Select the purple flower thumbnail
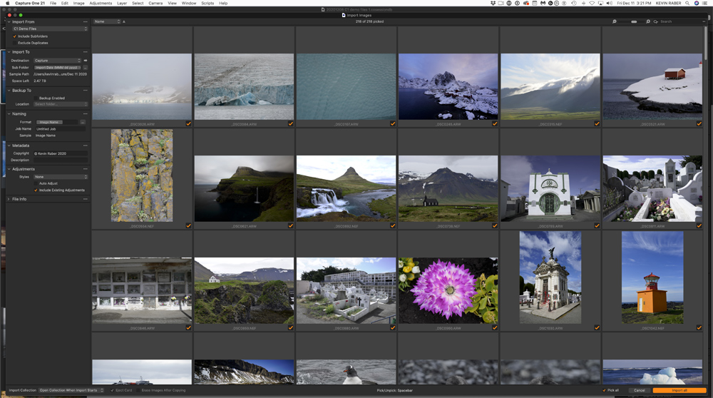 point(448,291)
